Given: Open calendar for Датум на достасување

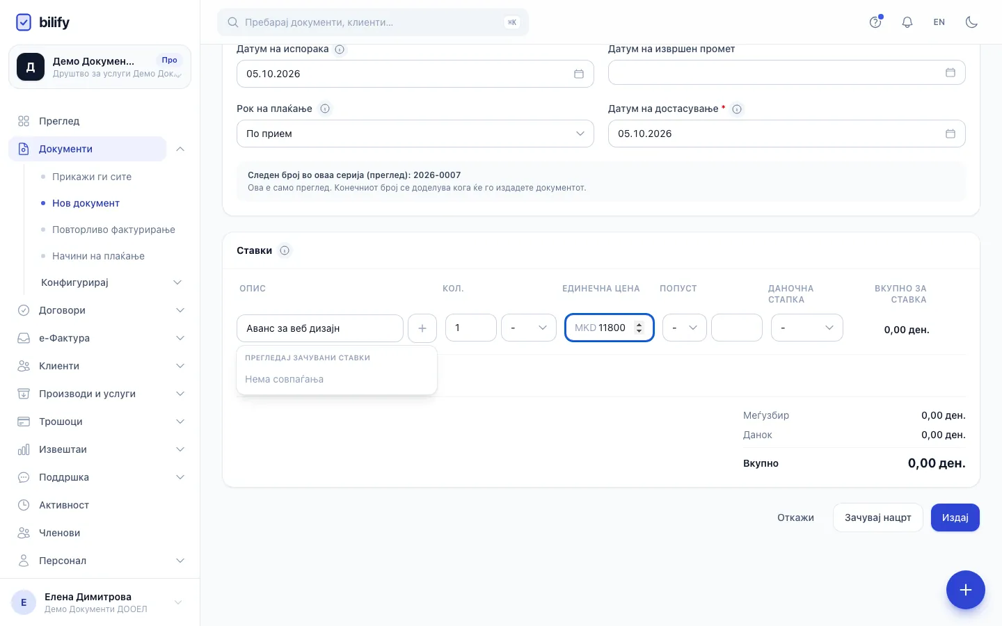Looking at the screenshot, I should click(x=951, y=134).
